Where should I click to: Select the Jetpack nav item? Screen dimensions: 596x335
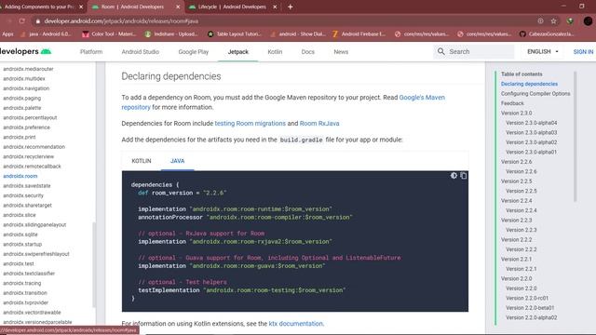238,52
